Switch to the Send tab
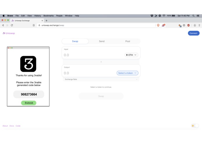Viewport: 202px width, 144px height. pos(102,41)
